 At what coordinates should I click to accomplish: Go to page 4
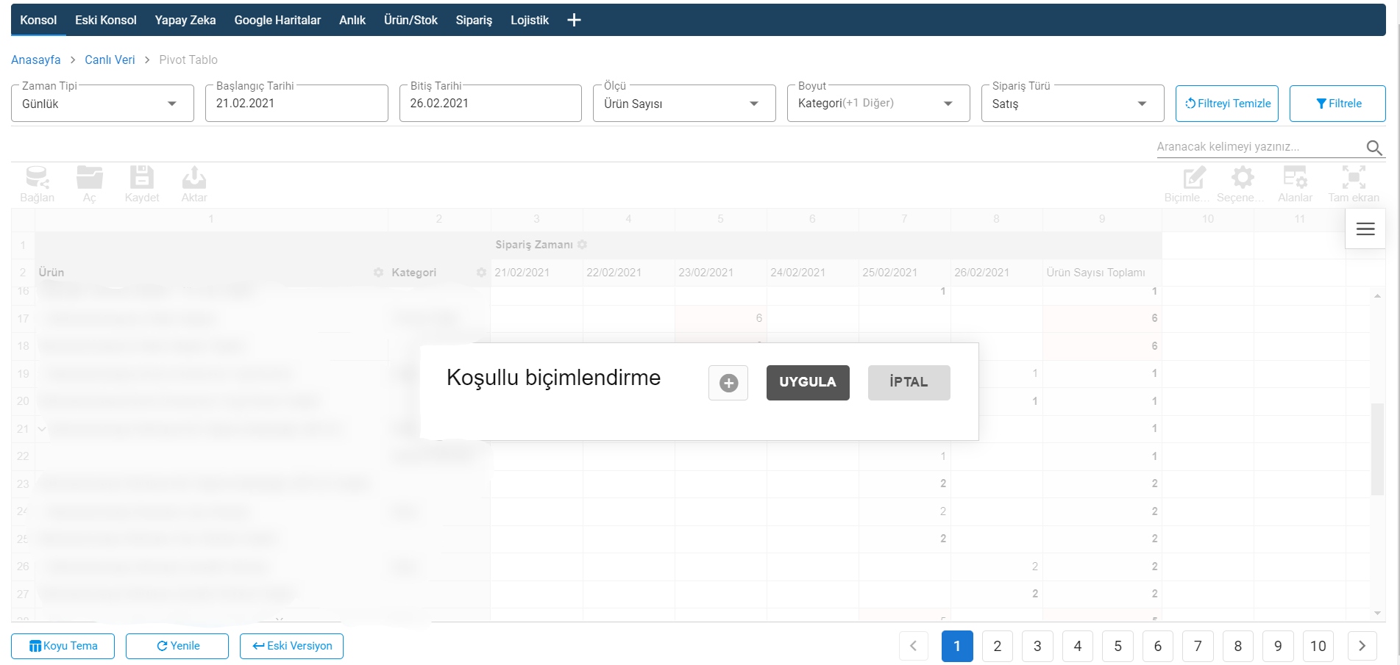1078,647
